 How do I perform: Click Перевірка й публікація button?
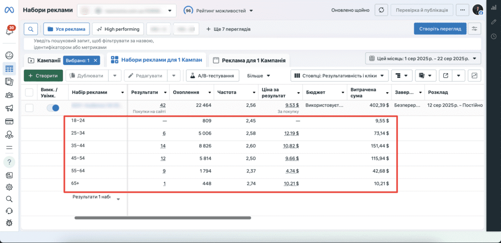click(422, 10)
